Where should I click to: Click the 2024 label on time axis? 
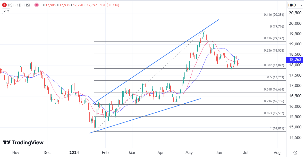point(75,152)
